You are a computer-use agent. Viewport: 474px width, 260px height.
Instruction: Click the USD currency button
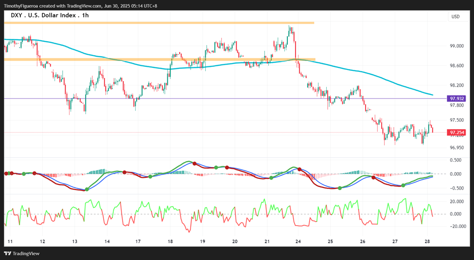(x=455, y=16)
